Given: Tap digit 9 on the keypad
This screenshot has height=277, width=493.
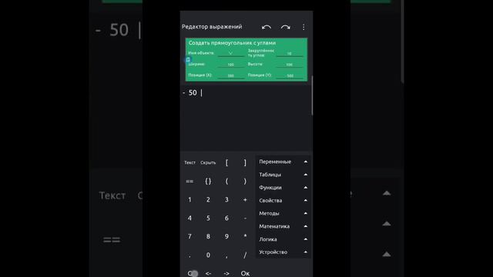Looking at the screenshot, I should 226,236.
